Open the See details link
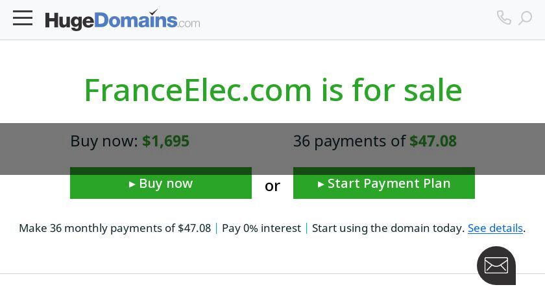This screenshot has height=298, width=545. click(495, 228)
